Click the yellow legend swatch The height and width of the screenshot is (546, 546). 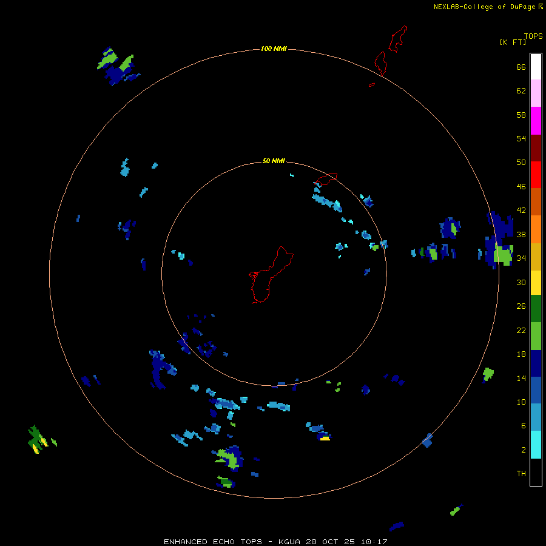(536, 282)
